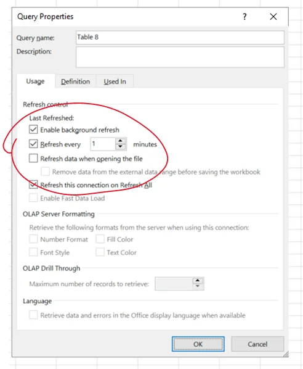The width and height of the screenshot is (303, 369).
Task: Click the question mark help icon
Action: [x=244, y=17]
